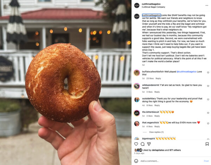The width and height of the screenshot is (211, 165).
Task: Open more options three-dot menu
Action: pos(207,5)
